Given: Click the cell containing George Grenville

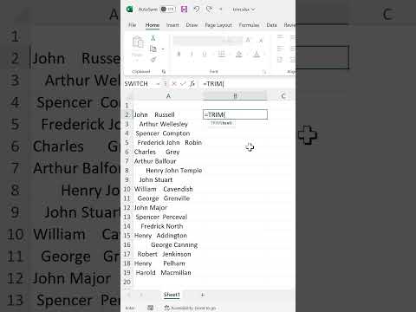Looking at the screenshot, I should click(168, 198).
